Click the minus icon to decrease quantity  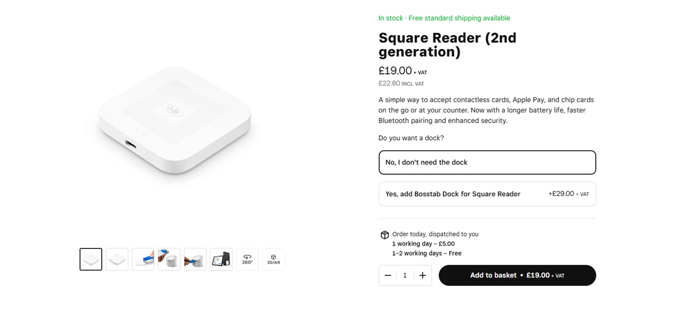point(388,275)
